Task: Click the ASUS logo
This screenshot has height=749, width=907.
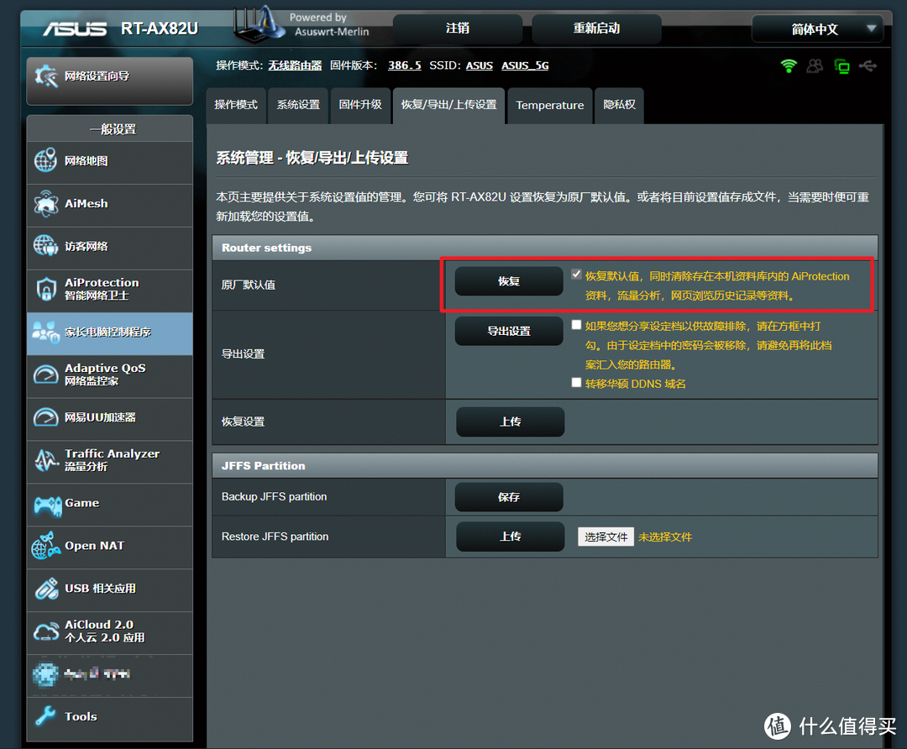Action: click(x=76, y=29)
